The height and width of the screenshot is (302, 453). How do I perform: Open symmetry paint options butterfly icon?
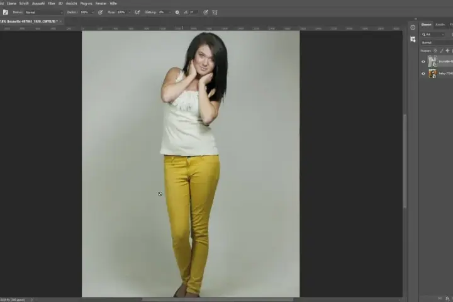point(215,13)
